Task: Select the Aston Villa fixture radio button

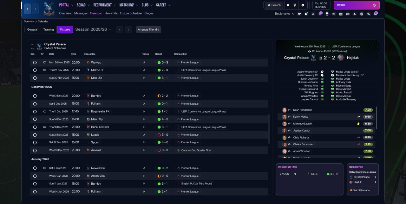Action: [x=35, y=176]
